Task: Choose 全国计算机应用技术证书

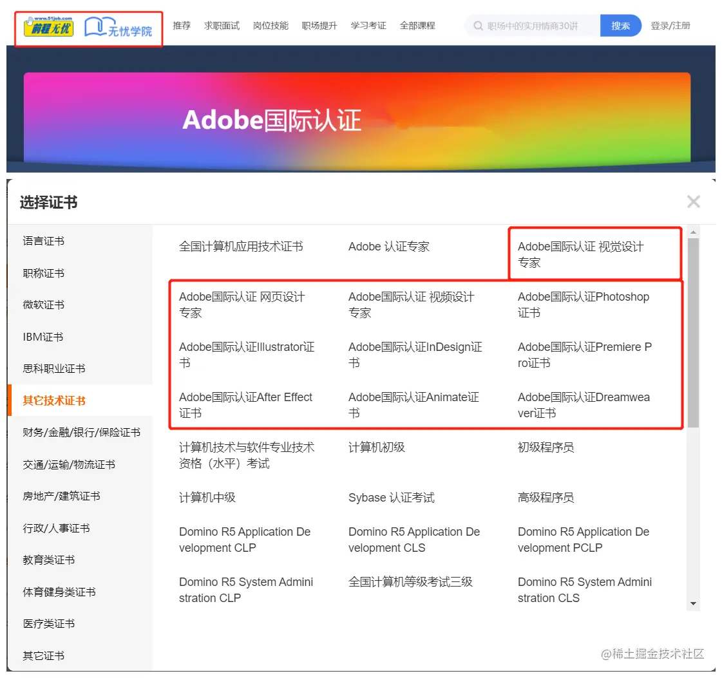Action: point(242,247)
